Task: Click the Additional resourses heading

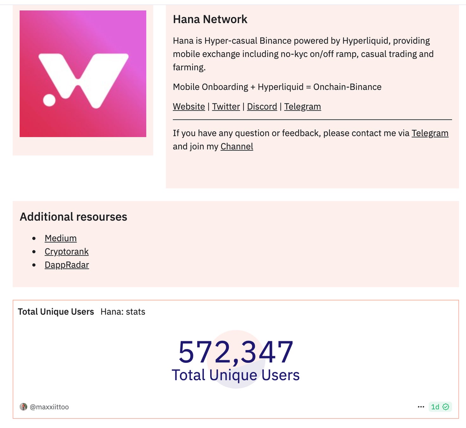Action: click(x=73, y=217)
